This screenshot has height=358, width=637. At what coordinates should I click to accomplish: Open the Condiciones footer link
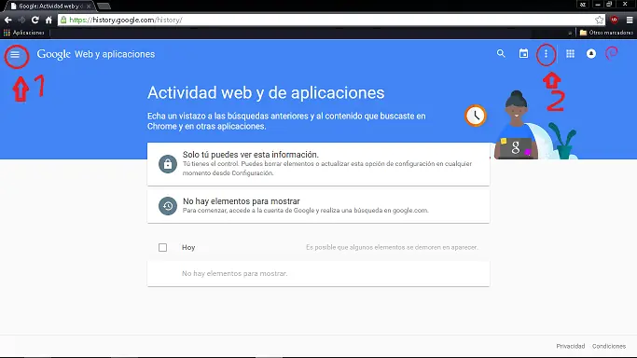point(609,346)
